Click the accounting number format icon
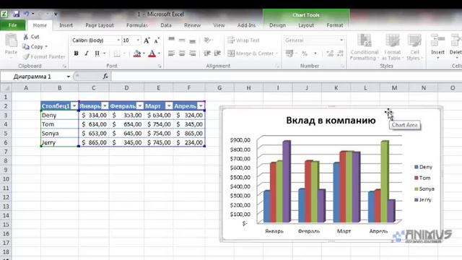This screenshot has height=260, width=462. [x=289, y=53]
